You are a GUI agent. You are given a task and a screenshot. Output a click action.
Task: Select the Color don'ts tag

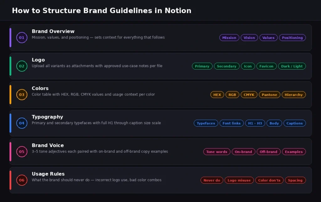[269, 180]
